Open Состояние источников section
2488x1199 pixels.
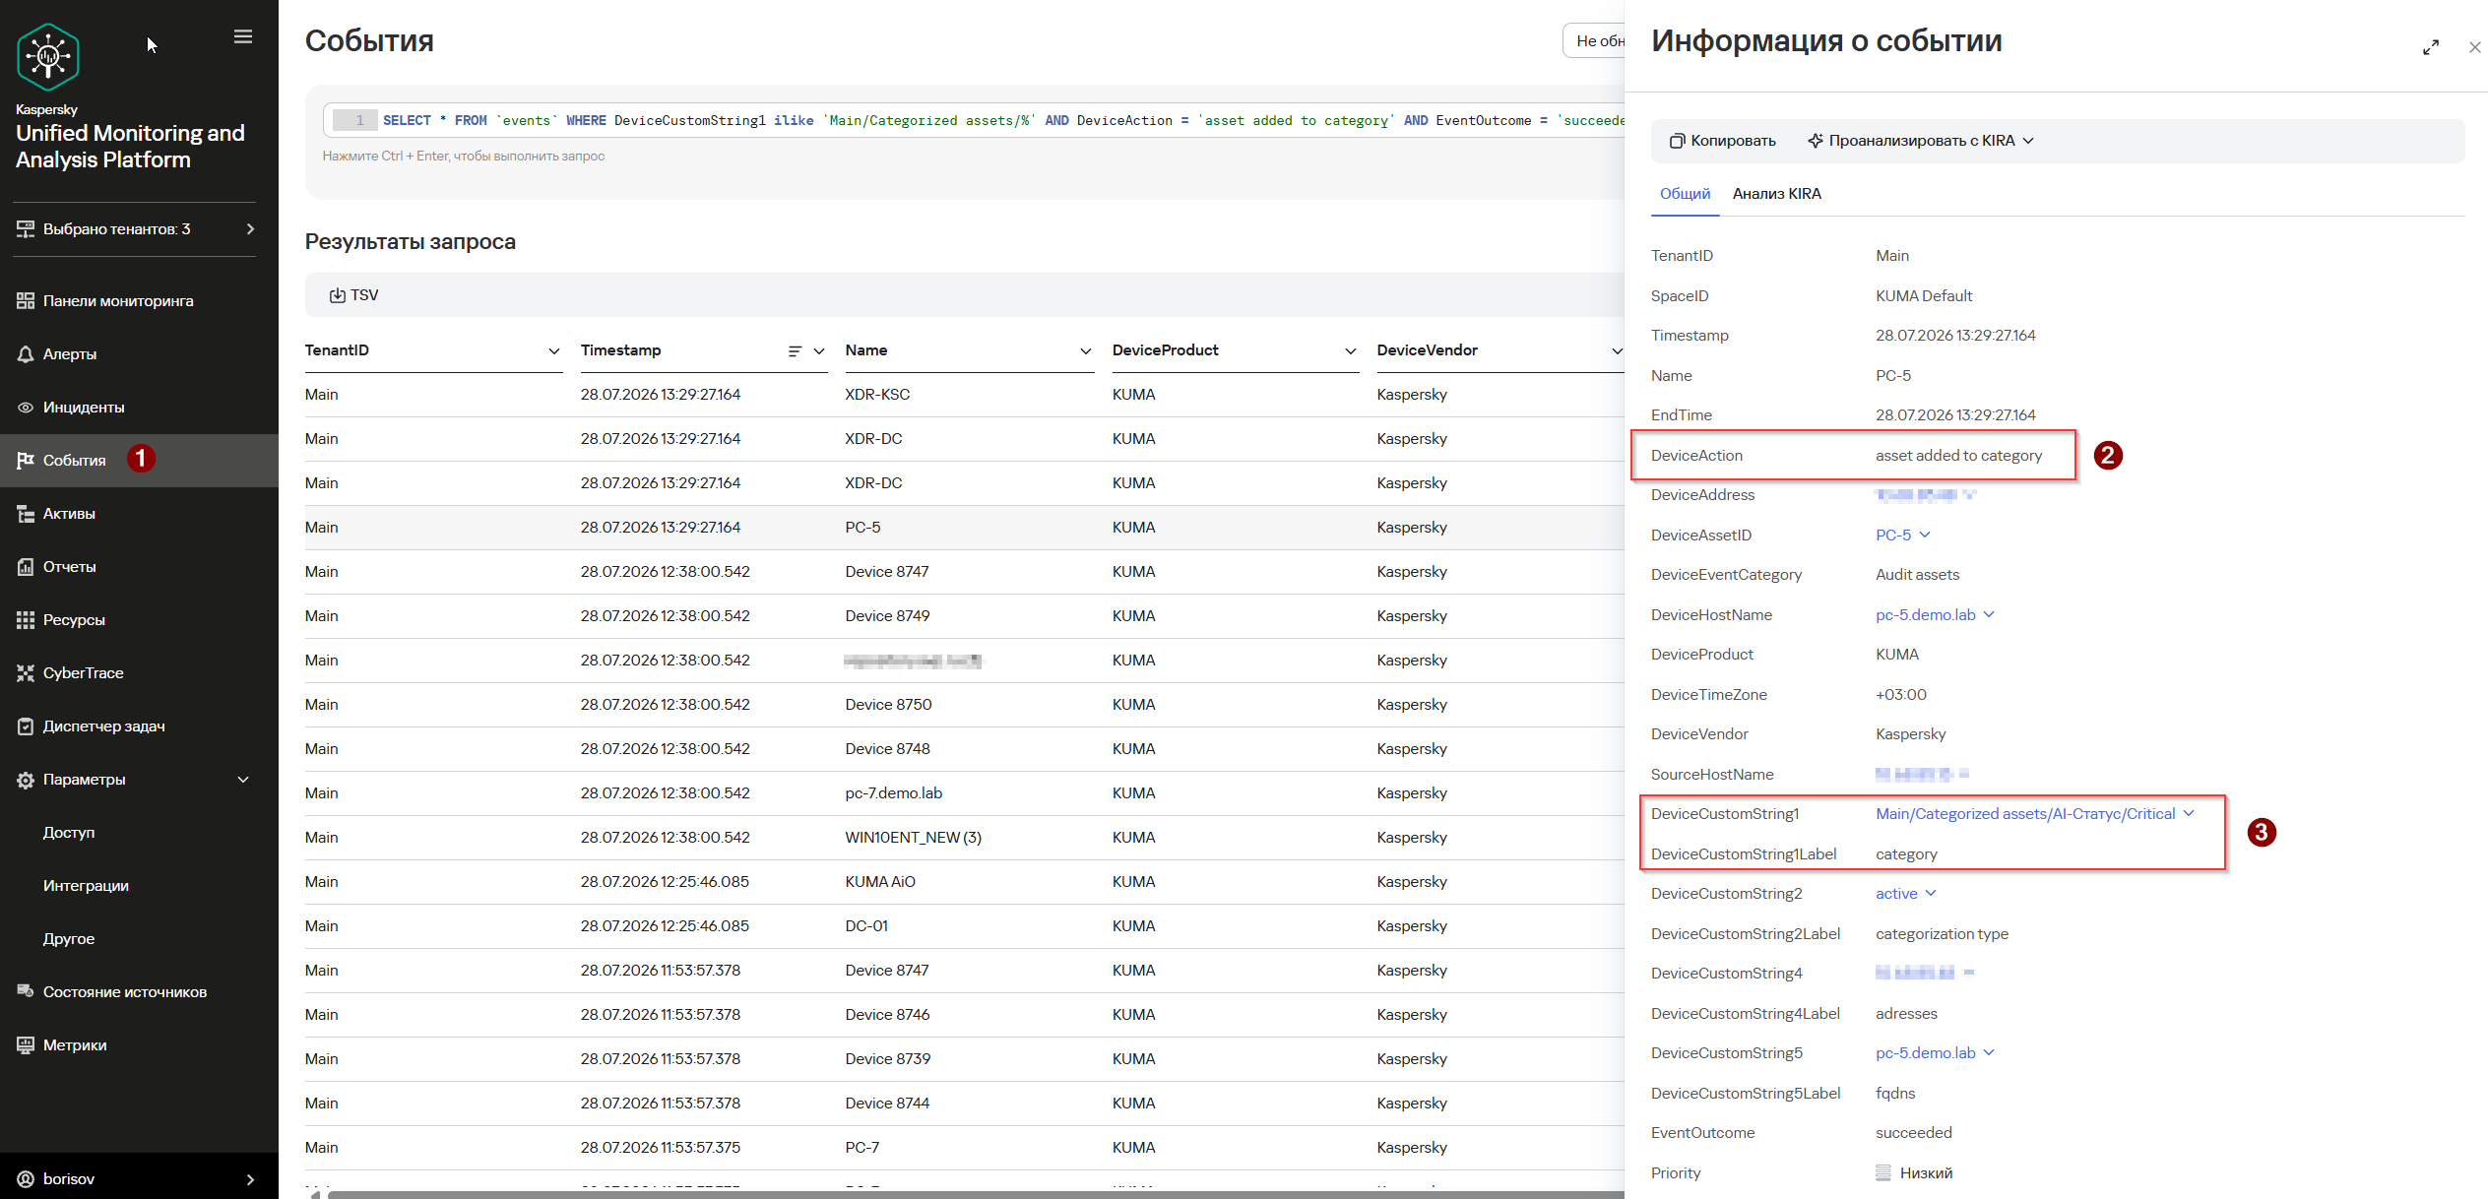124,992
